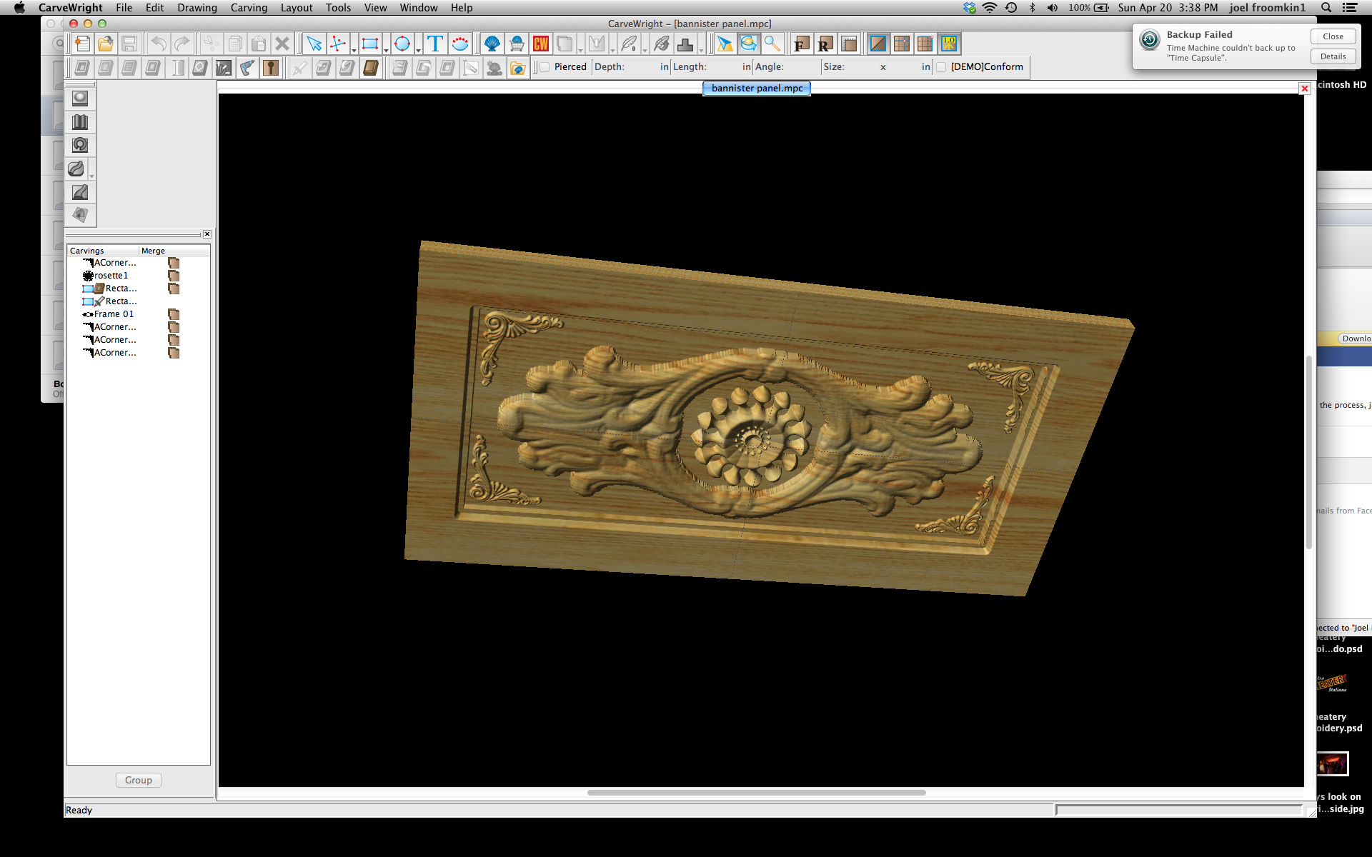Viewport: 1372px width, 857px height.
Task: Select the Text tool
Action: pos(434,44)
